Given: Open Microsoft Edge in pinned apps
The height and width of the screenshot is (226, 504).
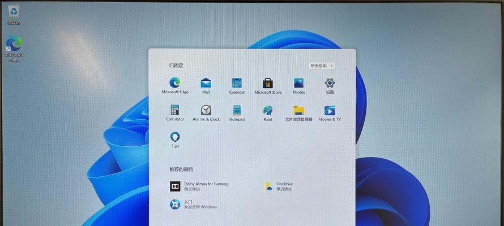Looking at the screenshot, I should pyautogui.click(x=175, y=85).
